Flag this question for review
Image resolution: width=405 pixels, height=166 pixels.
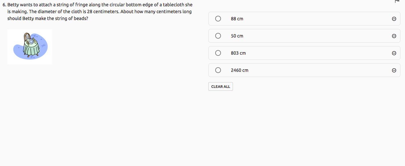397,1
